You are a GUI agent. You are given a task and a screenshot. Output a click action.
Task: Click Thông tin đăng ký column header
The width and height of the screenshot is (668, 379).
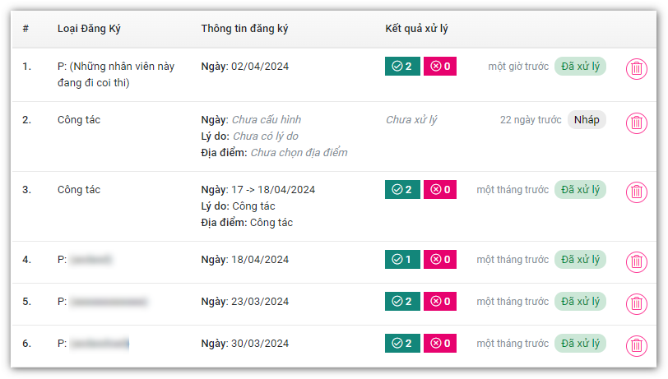pyautogui.click(x=244, y=29)
